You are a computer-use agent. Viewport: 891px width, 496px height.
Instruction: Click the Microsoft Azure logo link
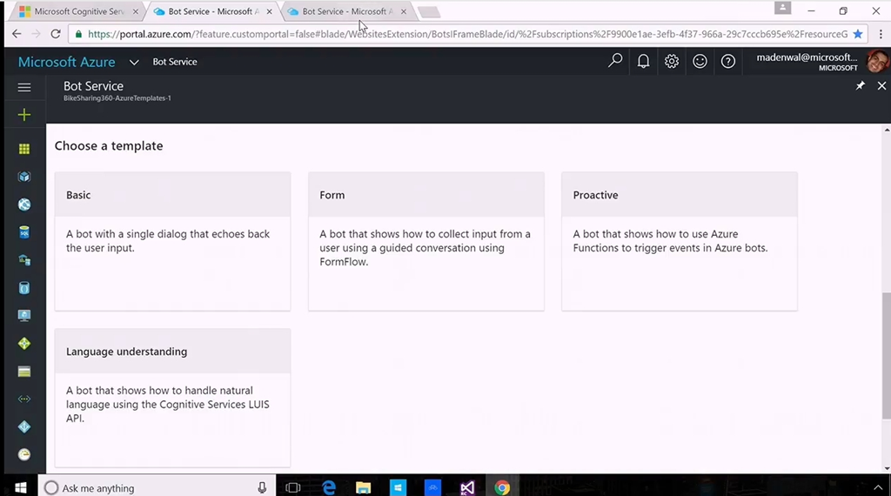click(x=66, y=62)
